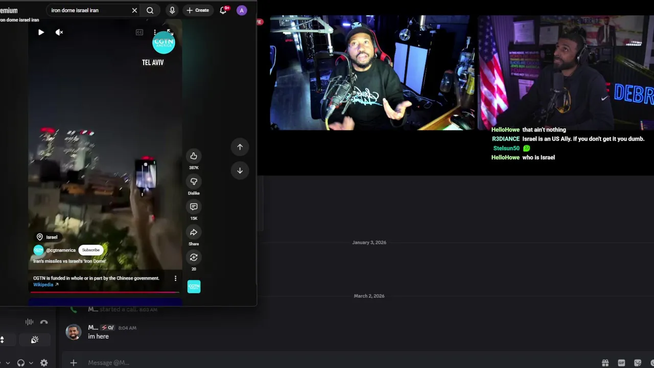Open the Israel location tag
Viewport: 654px width, 368px height.
point(47,237)
